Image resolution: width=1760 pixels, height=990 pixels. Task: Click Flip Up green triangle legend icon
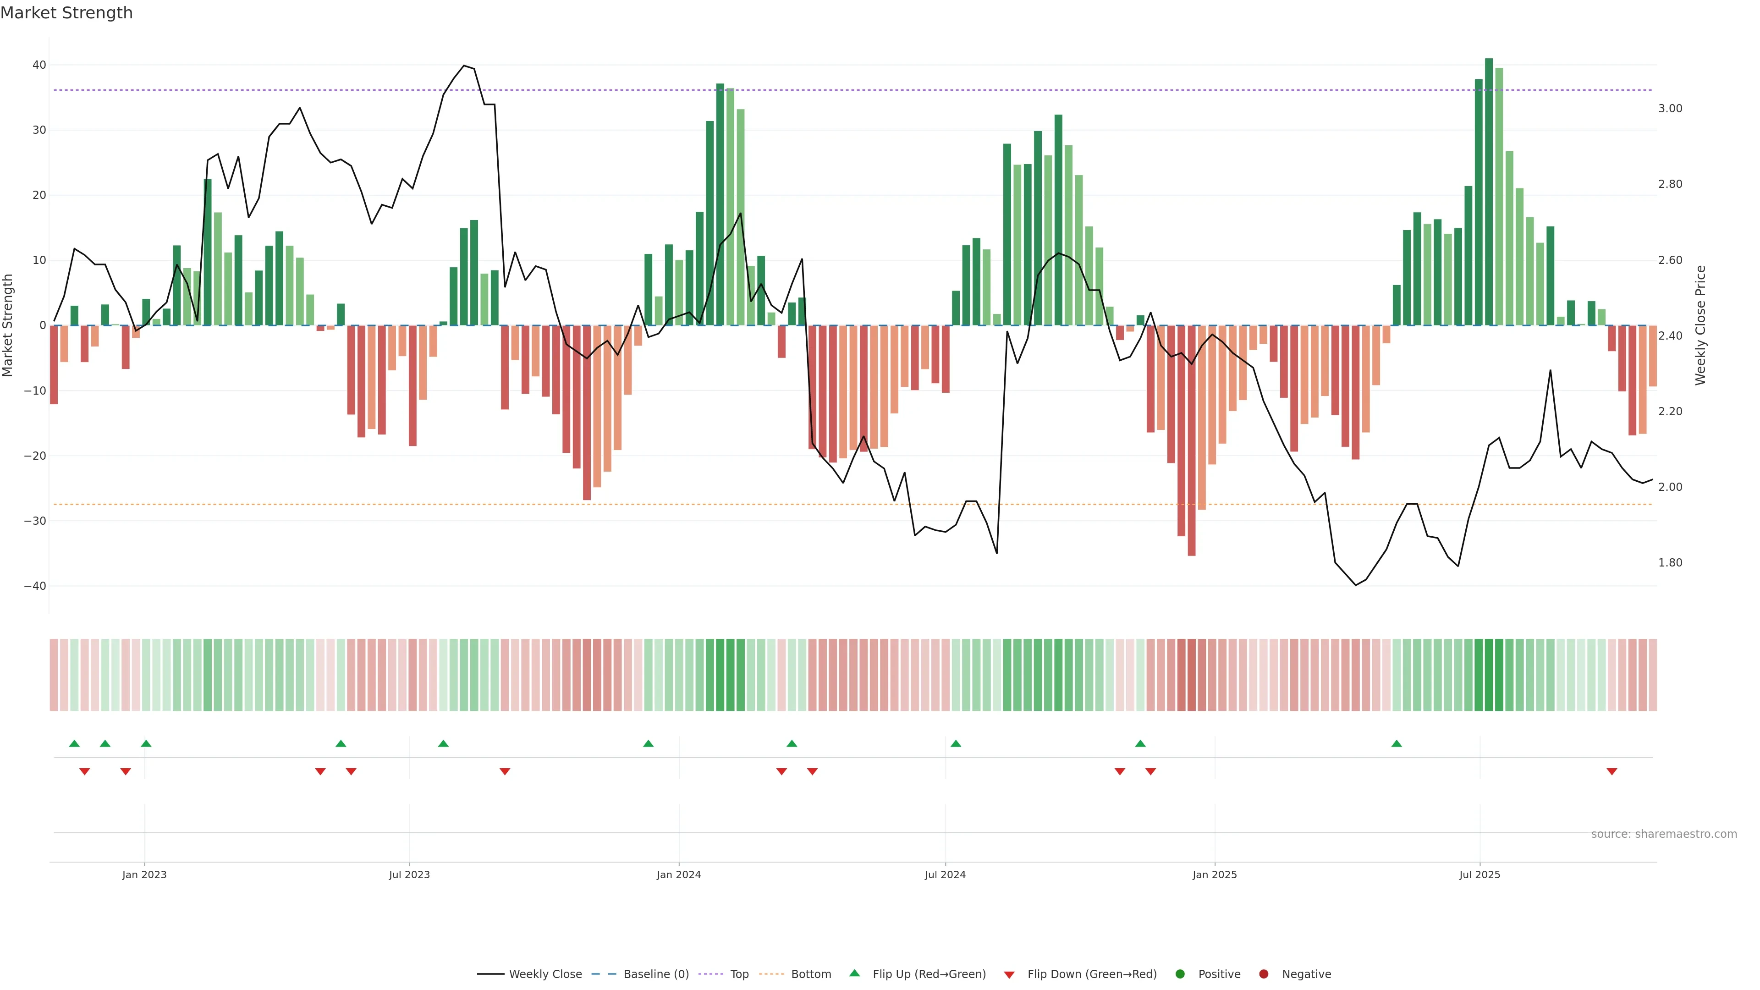(x=854, y=973)
